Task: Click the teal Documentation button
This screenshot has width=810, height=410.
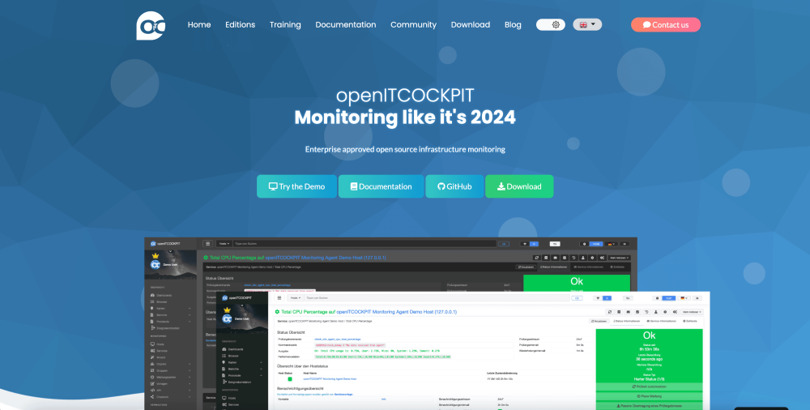Action: click(382, 186)
